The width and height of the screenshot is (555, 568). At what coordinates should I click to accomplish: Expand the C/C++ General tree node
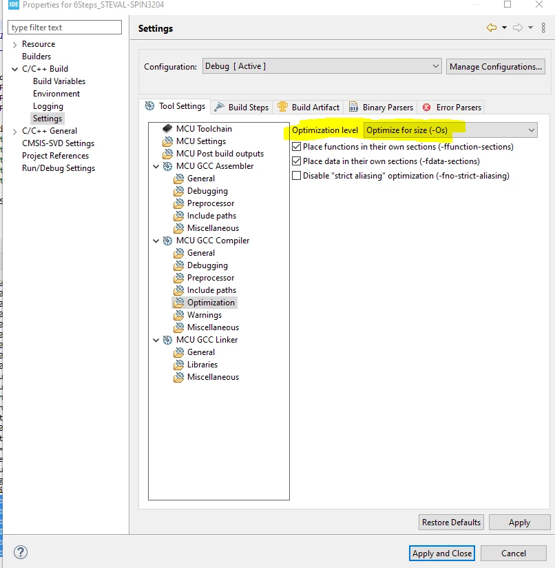click(x=15, y=132)
